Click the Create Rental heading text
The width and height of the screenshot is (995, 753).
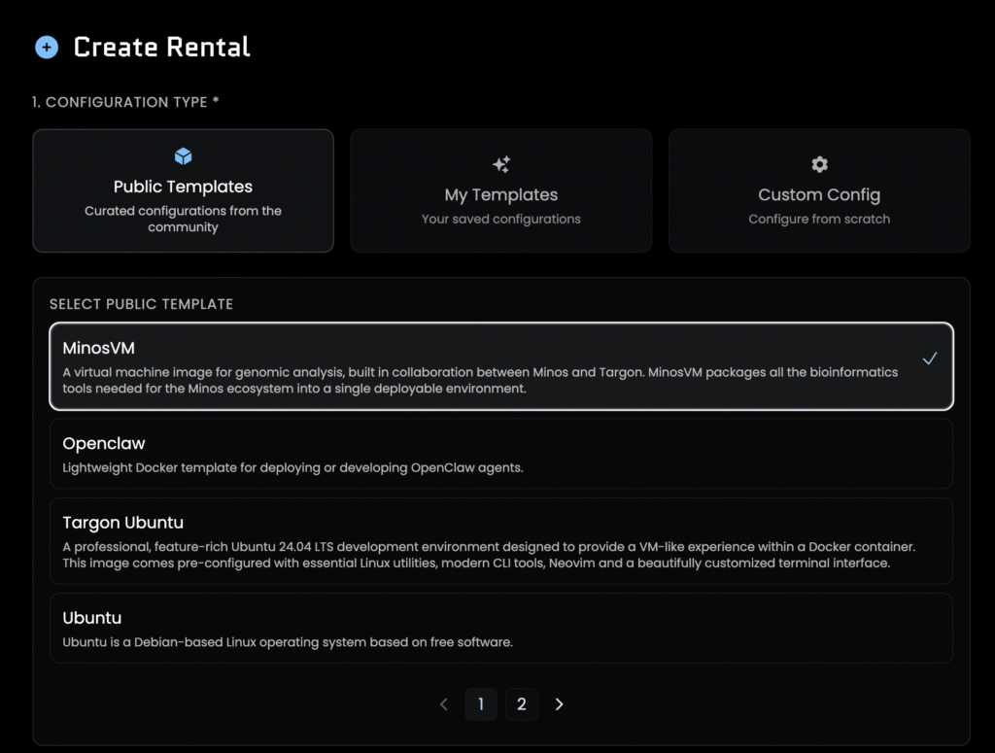click(162, 48)
